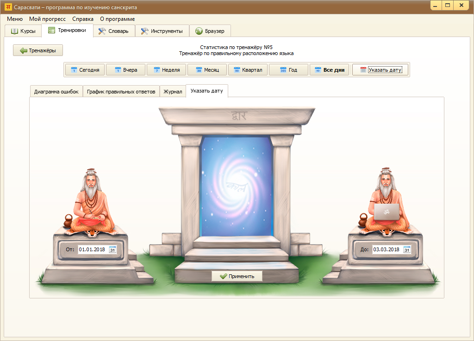Image resolution: width=474 pixels, height=341 pixels.
Task: Select the Месяц period filter
Action: click(207, 70)
